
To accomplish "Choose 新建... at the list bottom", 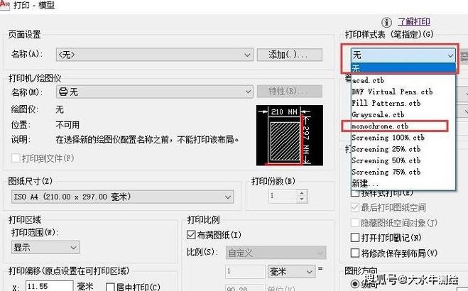I will pyautogui.click(x=366, y=183).
